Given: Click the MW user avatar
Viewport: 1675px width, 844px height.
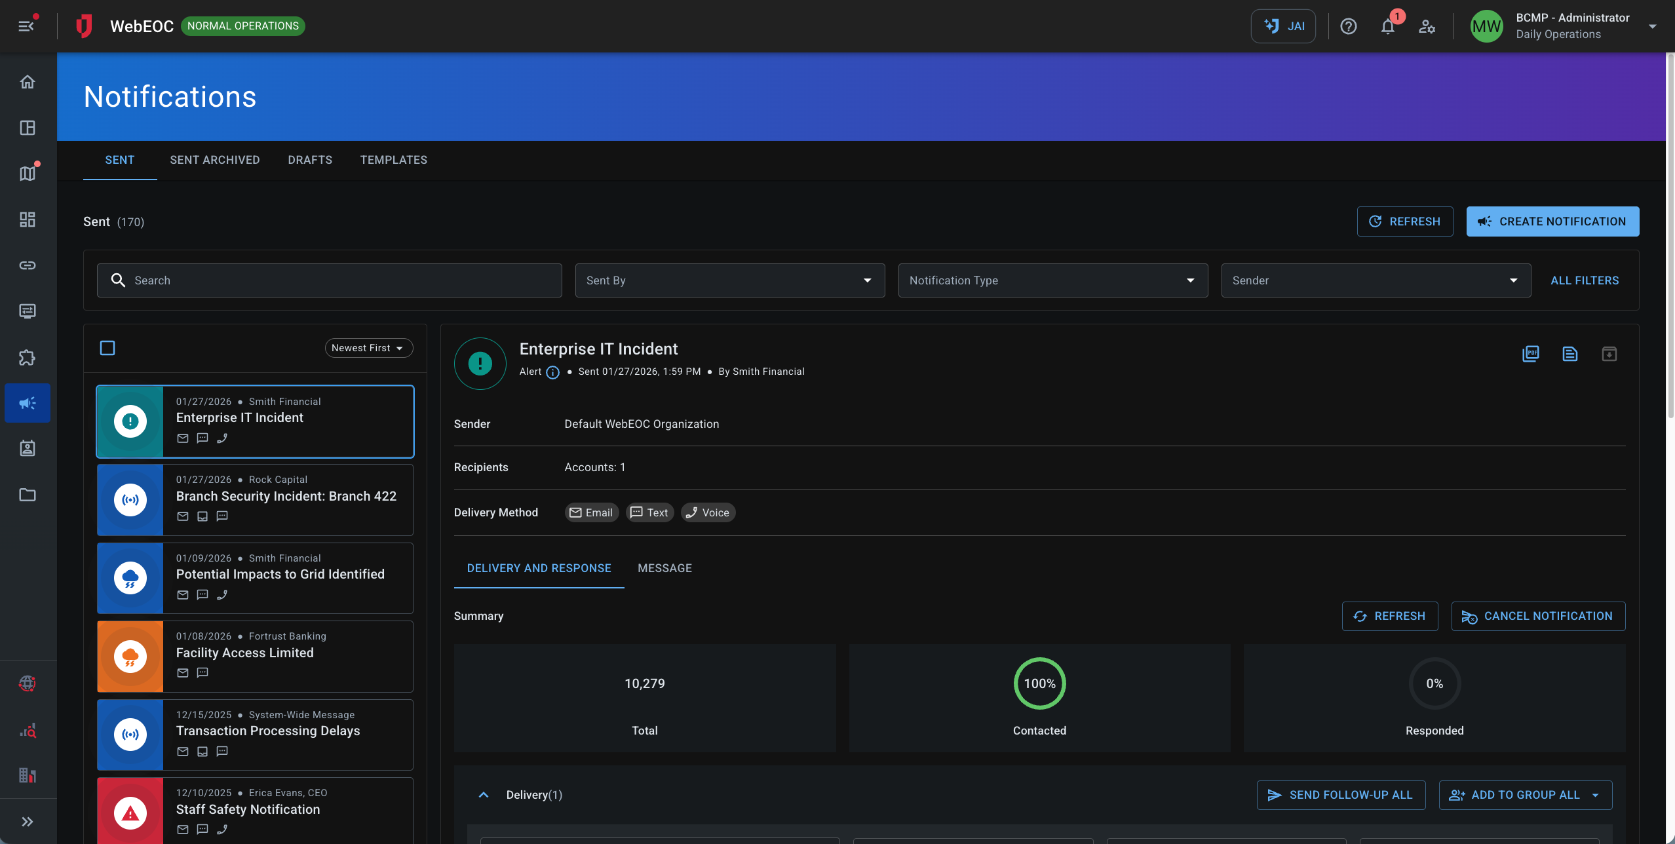Looking at the screenshot, I should [1486, 26].
